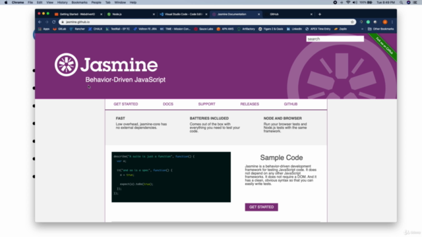
Task: Open the GET STARTED navigation link
Action: click(x=126, y=104)
